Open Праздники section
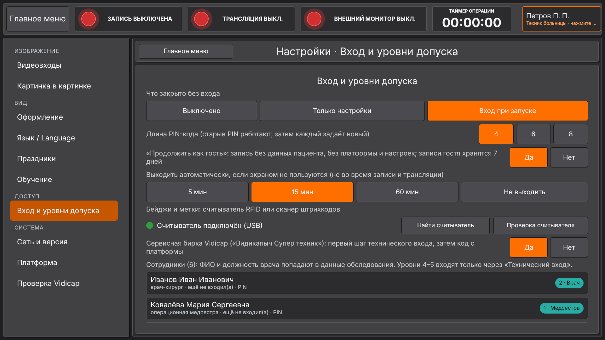Viewport: 605px width, 340px height. pos(64,159)
